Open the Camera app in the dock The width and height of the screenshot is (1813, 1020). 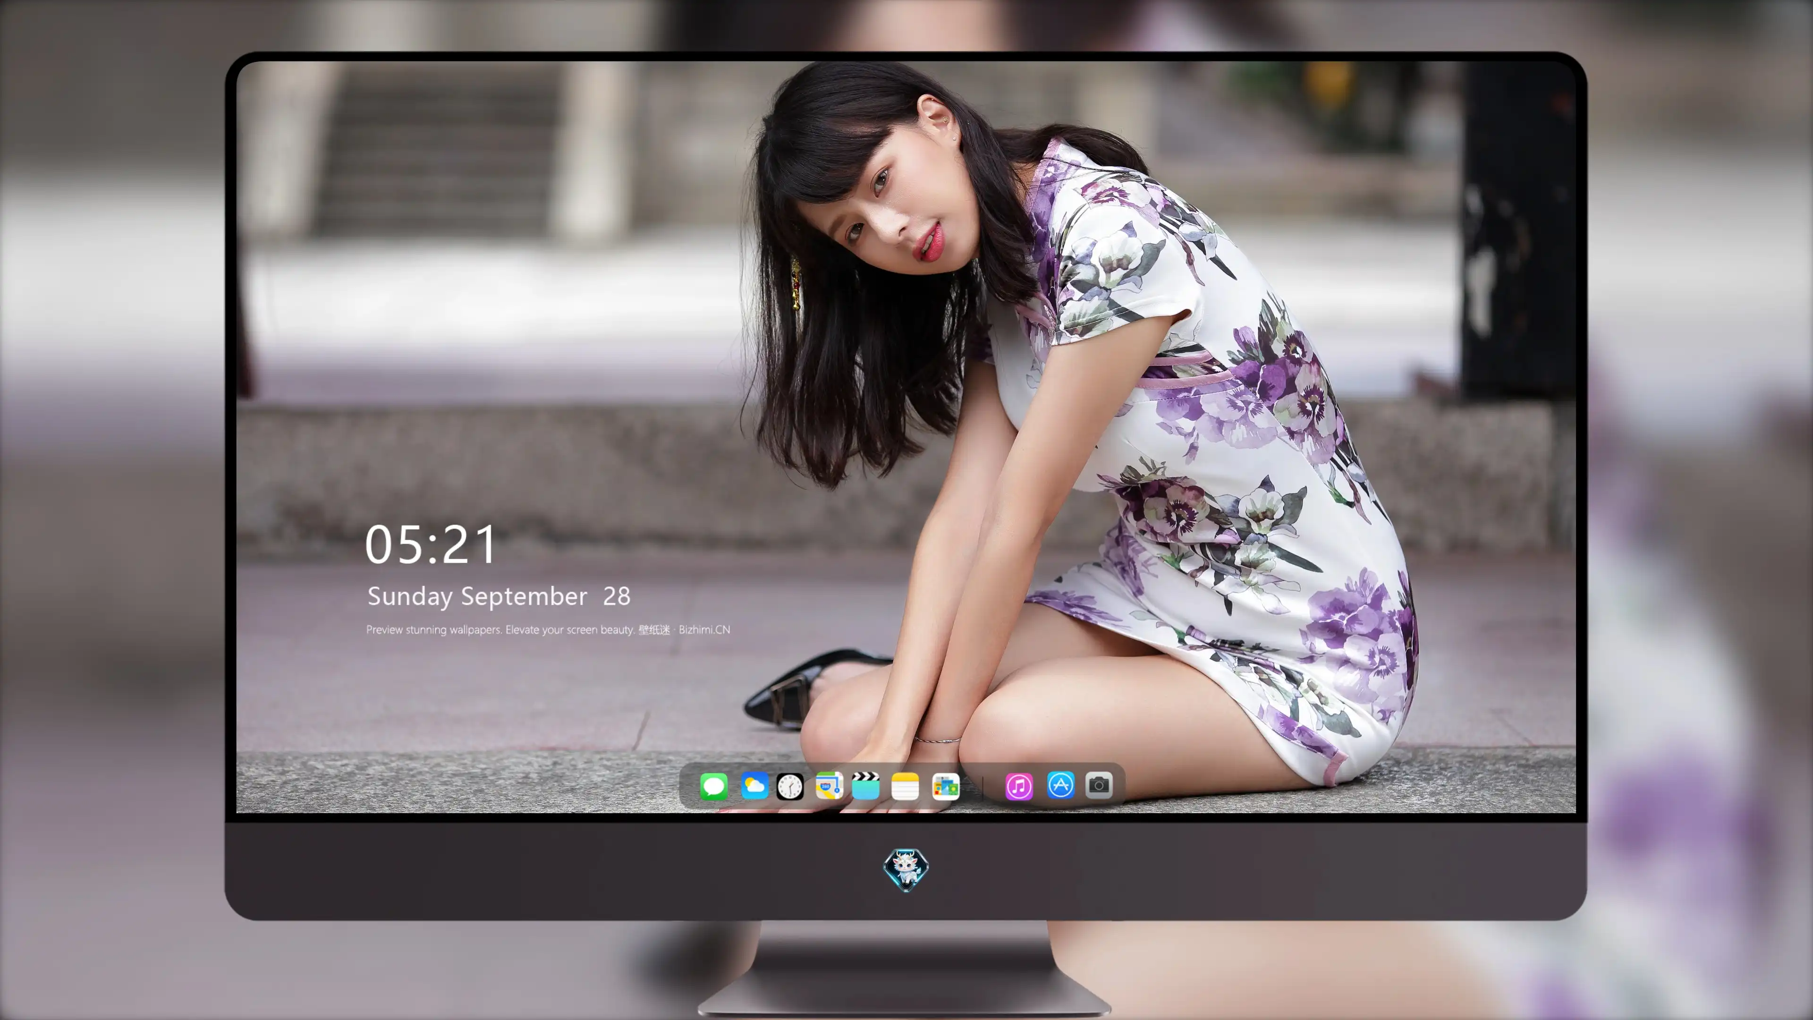(x=1099, y=785)
